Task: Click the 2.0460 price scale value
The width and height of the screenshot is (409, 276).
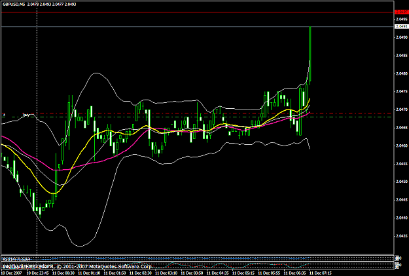Action: (x=402, y=146)
